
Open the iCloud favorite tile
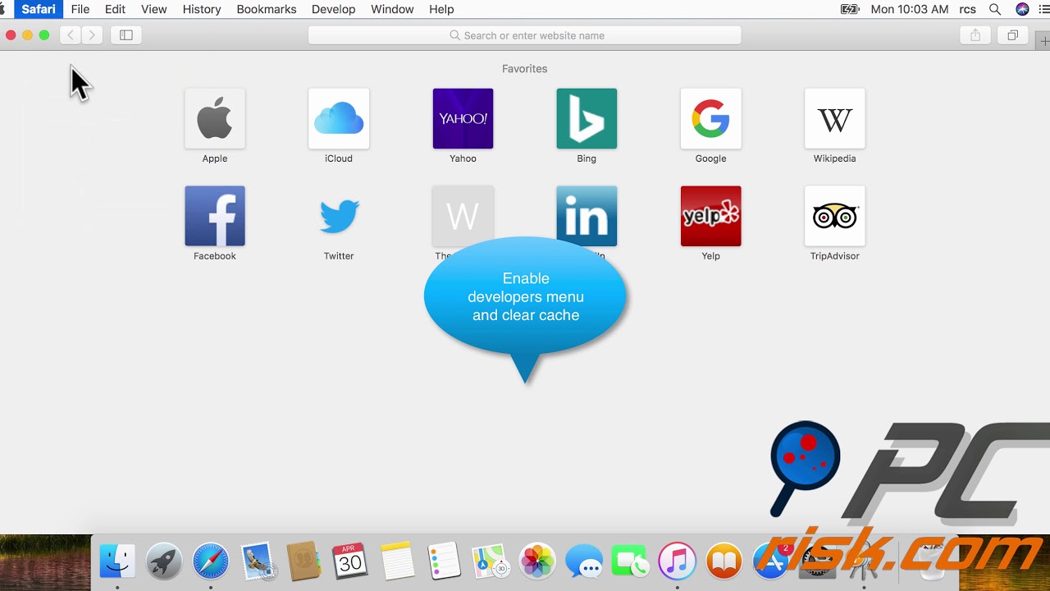pos(339,119)
